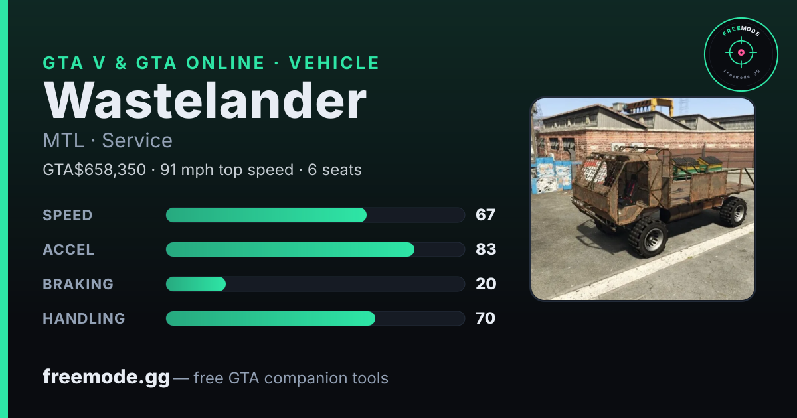Click the Accel stat bar
This screenshot has height=418, width=797.
pyautogui.click(x=315, y=249)
